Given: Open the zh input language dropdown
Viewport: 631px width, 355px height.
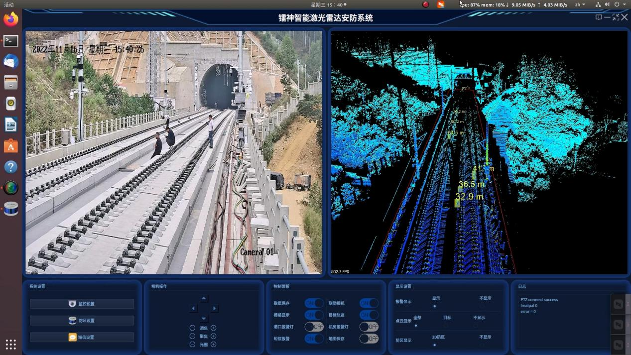Looking at the screenshot, I should 580,4.
